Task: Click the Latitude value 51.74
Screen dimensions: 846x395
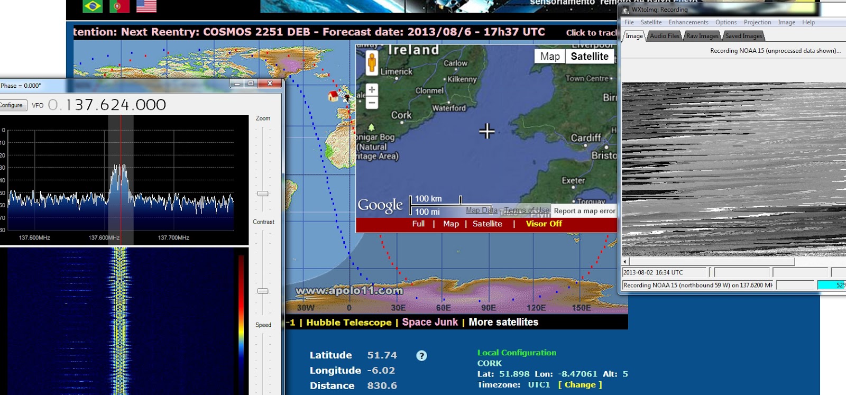Action: point(382,355)
